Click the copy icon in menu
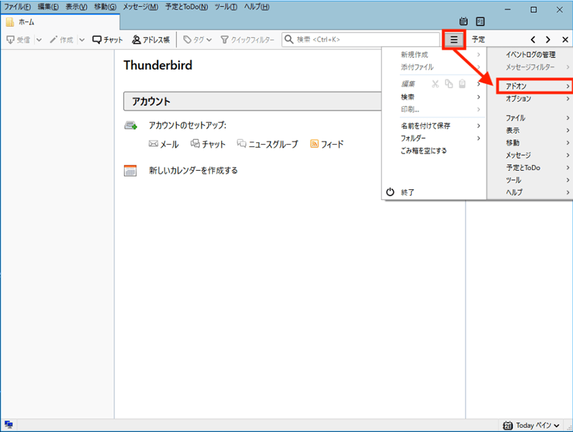The width and height of the screenshot is (573, 432). pos(449,84)
